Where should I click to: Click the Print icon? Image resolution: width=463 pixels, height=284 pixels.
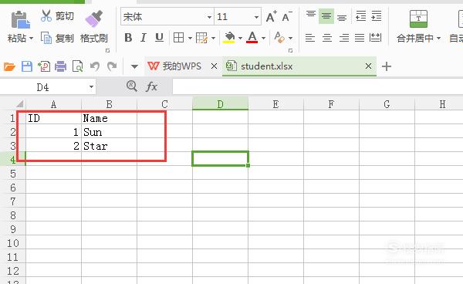tap(61, 66)
